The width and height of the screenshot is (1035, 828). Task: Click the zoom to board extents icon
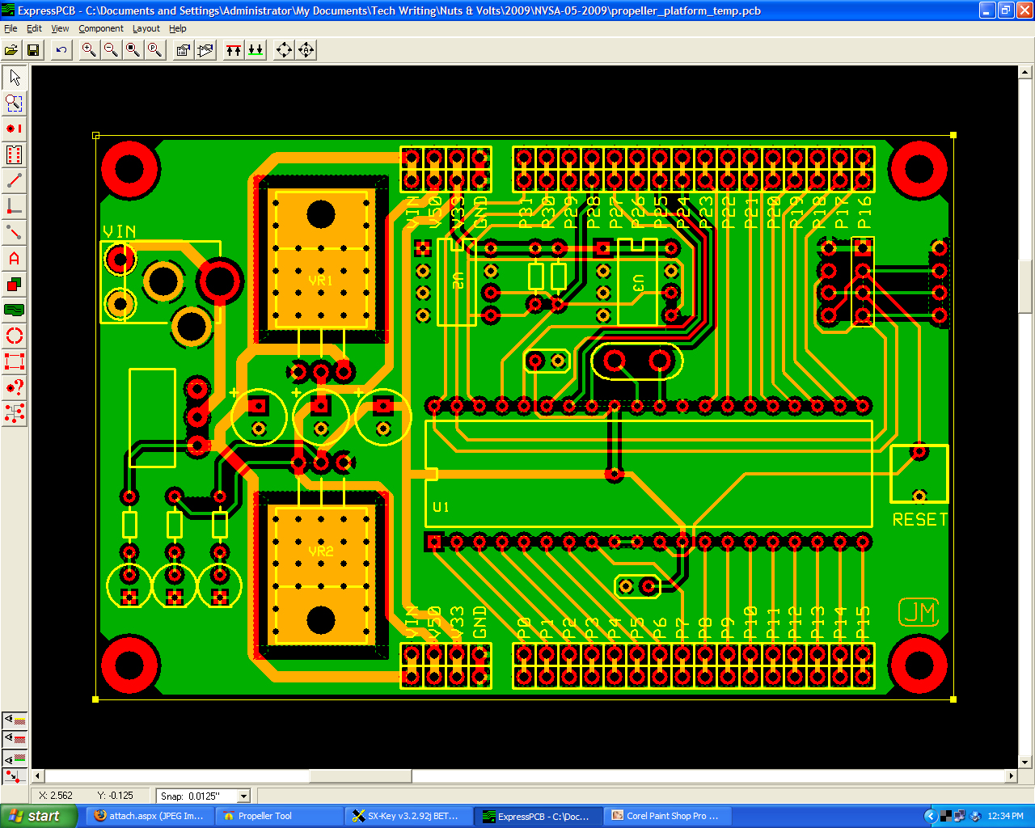(x=131, y=49)
